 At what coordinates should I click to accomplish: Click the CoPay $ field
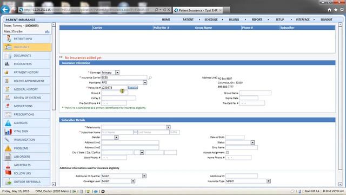point(118,98)
